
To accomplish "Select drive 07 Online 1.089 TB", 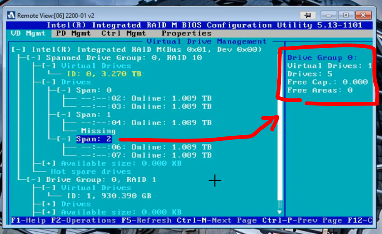I will (147, 155).
